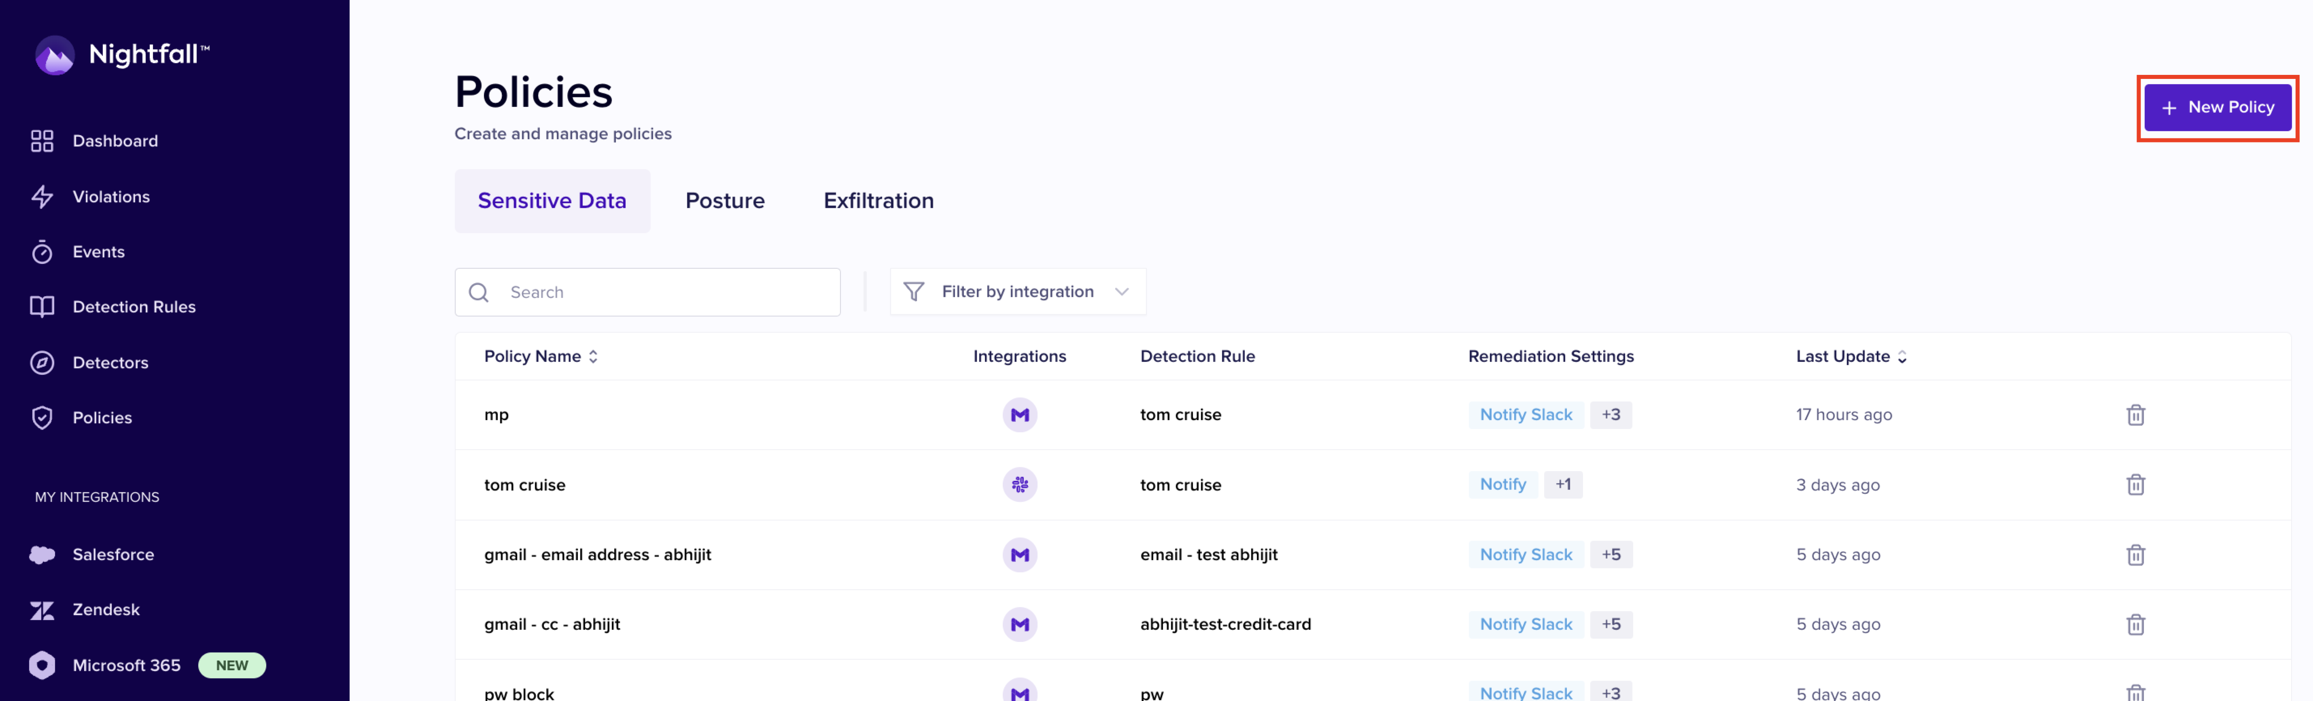Switch to the Exfiltration tab

[x=878, y=201]
